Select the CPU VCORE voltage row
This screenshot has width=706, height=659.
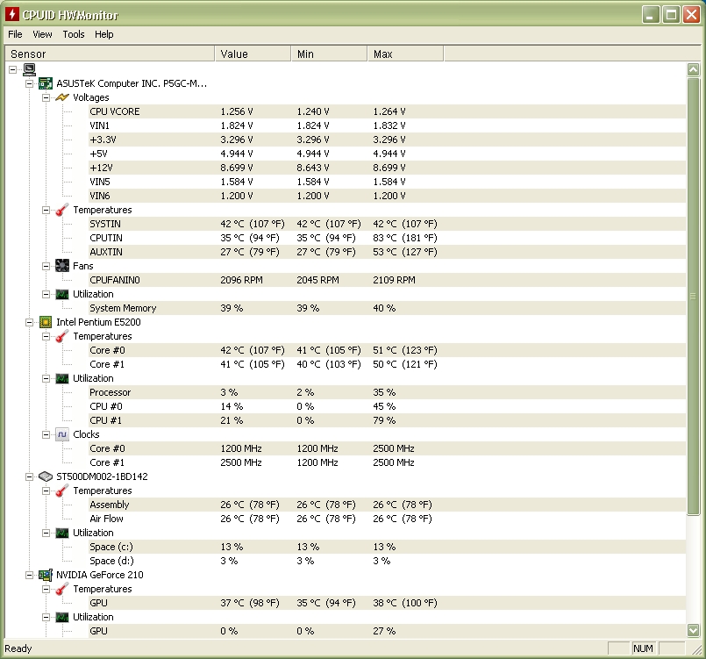(x=388, y=111)
